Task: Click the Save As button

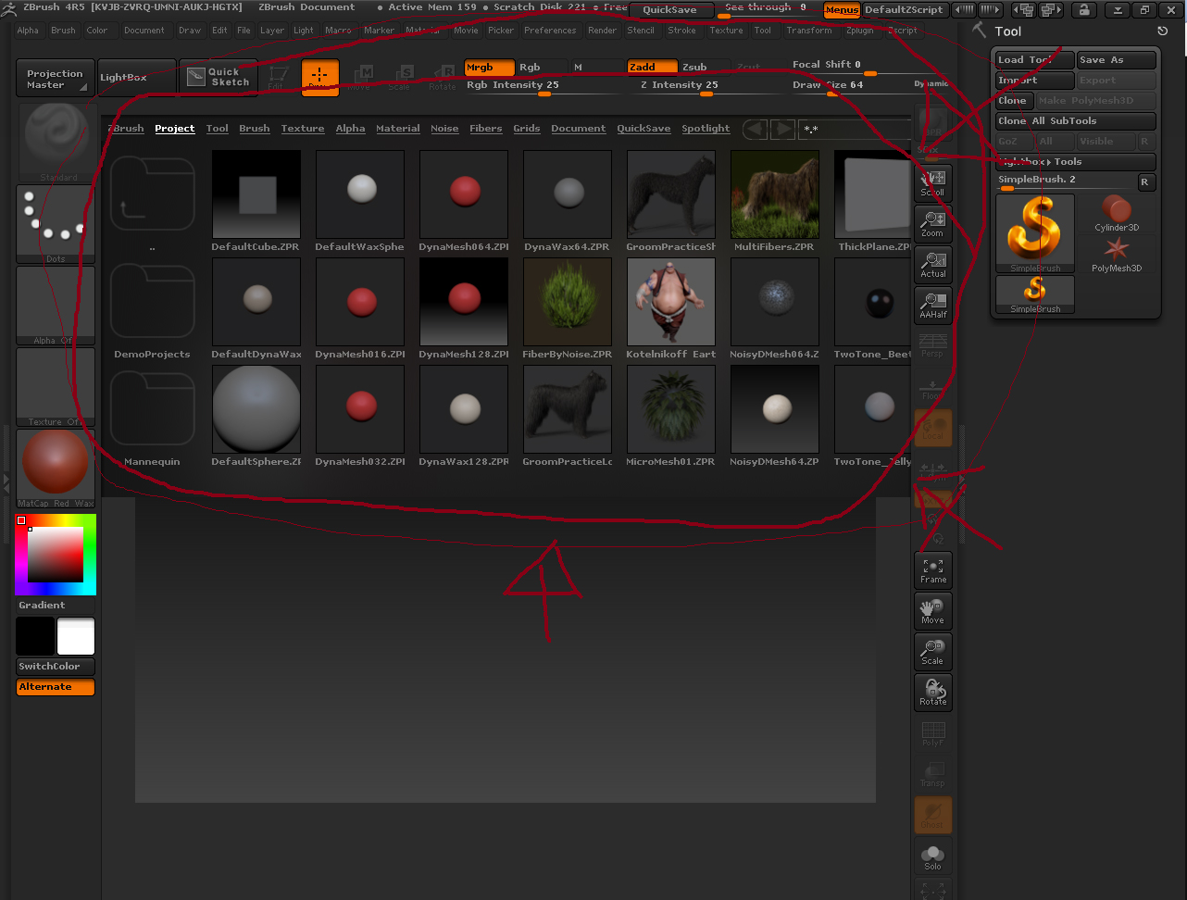Action: pos(1117,60)
